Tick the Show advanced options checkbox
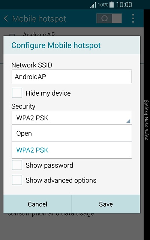Screen dimensions: 150x240 (x=17, y=180)
